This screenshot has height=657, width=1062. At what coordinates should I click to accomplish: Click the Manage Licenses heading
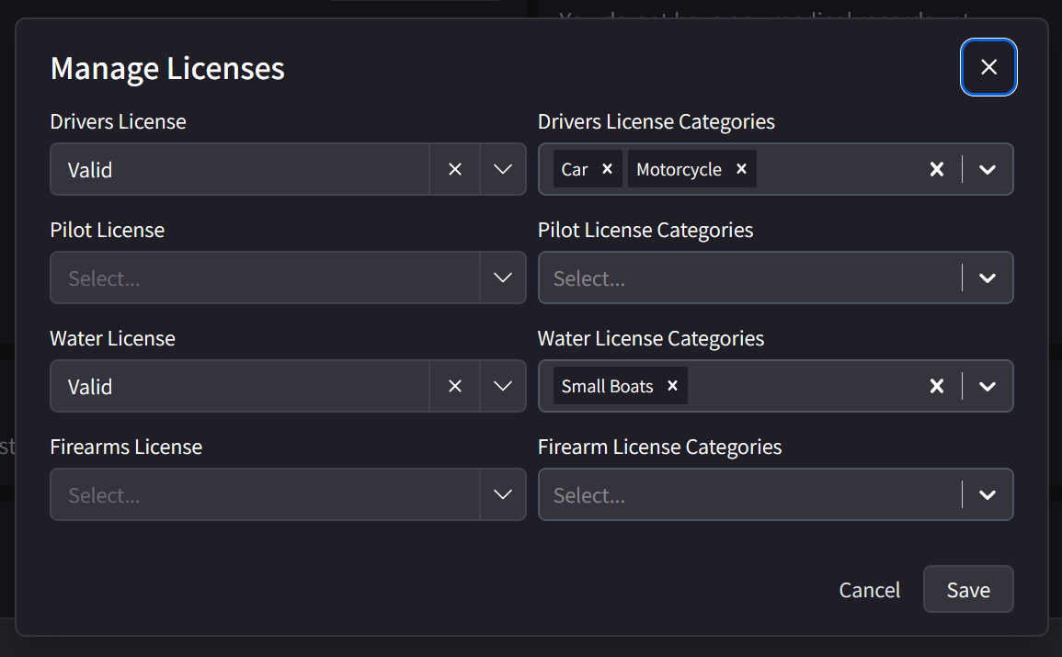(x=167, y=68)
